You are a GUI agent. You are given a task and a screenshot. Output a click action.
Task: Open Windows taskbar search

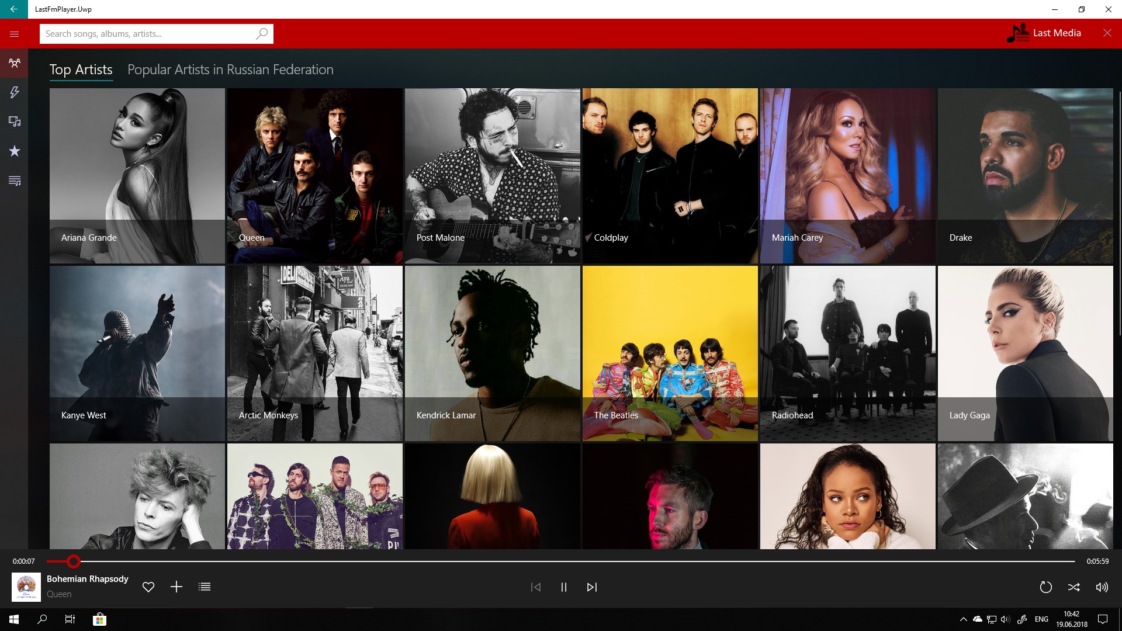[x=42, y=619]
